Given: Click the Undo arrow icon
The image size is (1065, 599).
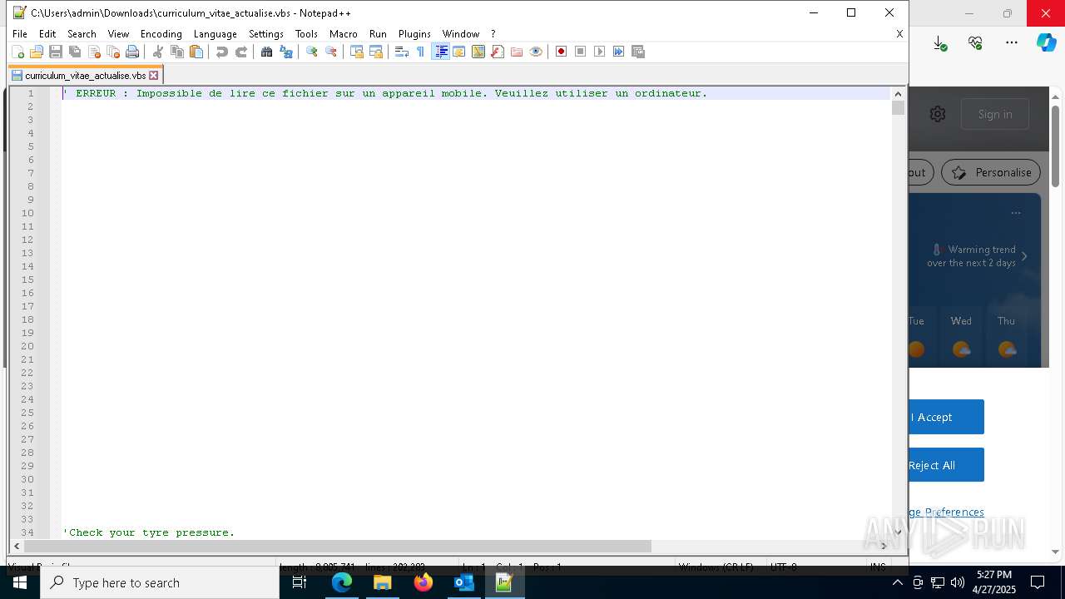Looking at the screenshot, I should [222, 52].
